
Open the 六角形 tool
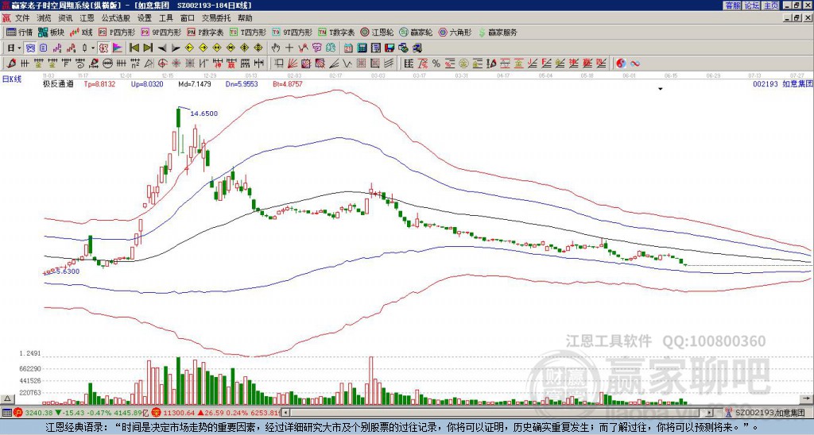pos(455,32)
